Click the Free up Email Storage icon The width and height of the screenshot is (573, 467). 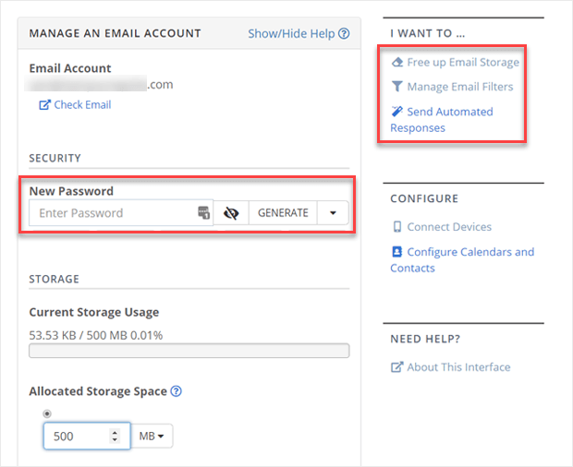[397, 63]
